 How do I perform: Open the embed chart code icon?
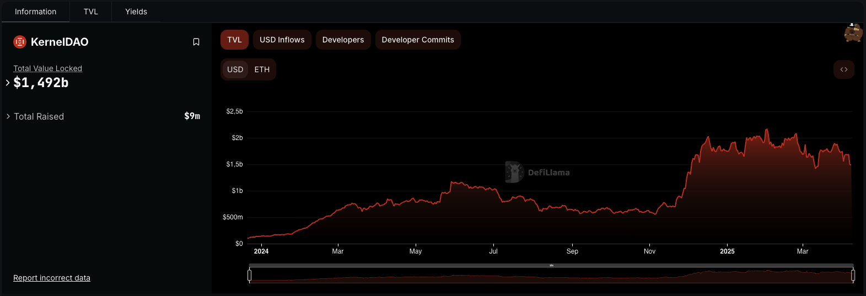(x=844, y=69)
